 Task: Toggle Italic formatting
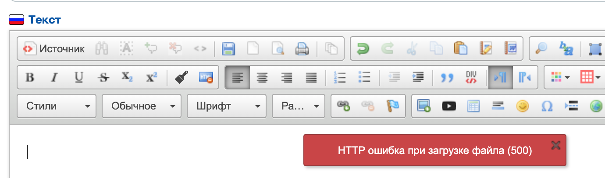coord(54,78)
